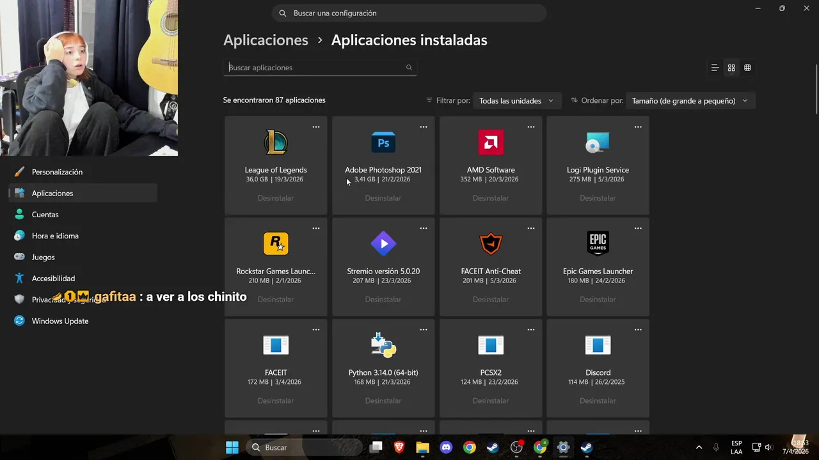Open Cuentas settings section
The width and height of the screenshot is (819, 460).
click(x=83, y=215)
